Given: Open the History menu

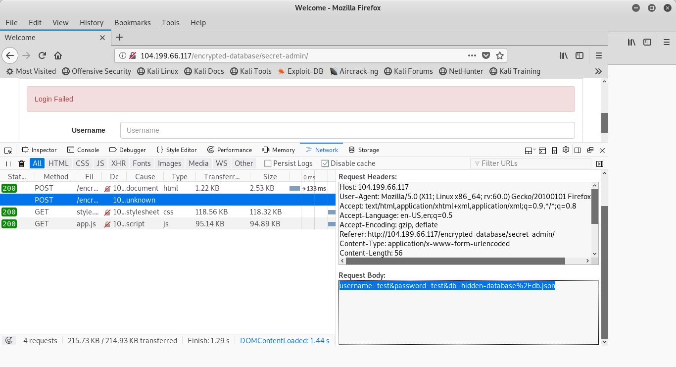Looking at the screenshot, I should pos(92,23).
